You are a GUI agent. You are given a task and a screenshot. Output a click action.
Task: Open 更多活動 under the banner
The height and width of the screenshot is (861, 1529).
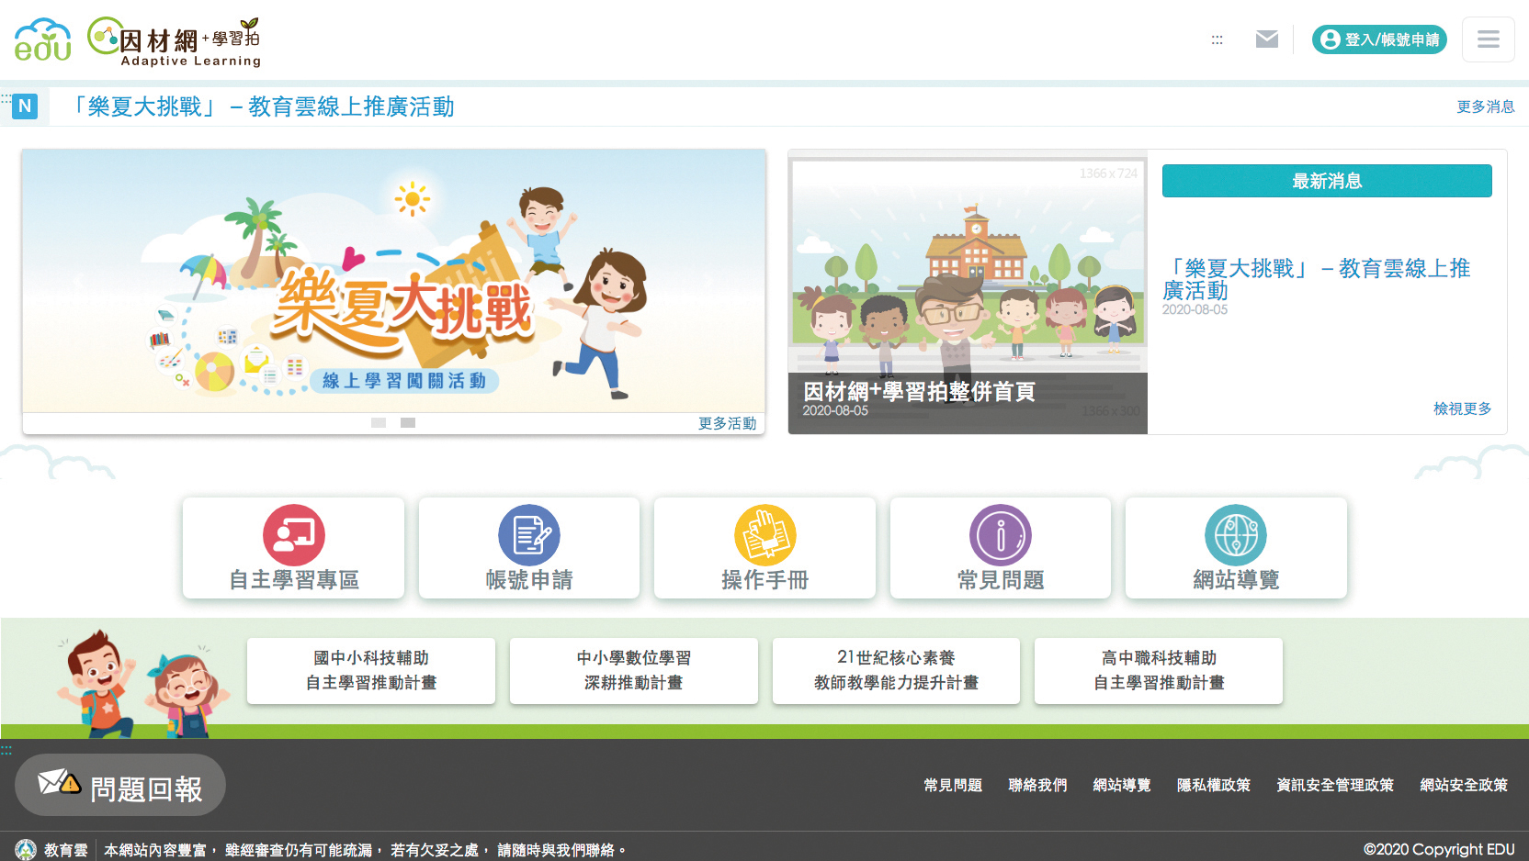[x=727, y=423]
